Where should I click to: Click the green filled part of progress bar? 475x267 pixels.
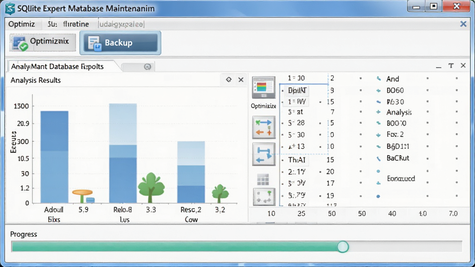tap(174, 247)
